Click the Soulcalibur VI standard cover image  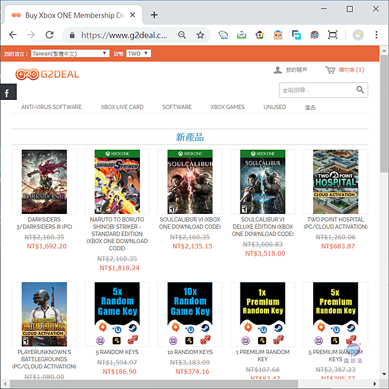(x=190, y=182)
